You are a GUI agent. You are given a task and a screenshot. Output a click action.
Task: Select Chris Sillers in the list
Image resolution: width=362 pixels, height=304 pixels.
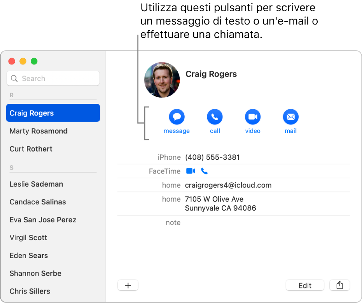point(53,291)
